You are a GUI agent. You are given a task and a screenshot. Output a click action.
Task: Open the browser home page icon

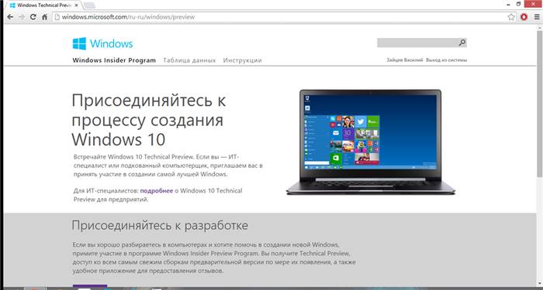point(44,17)
